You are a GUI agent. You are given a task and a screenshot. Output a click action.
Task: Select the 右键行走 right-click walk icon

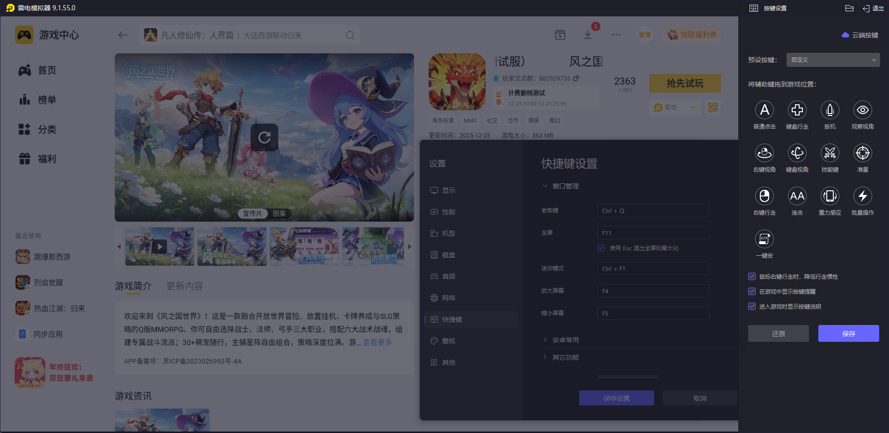tap(765, 196)
